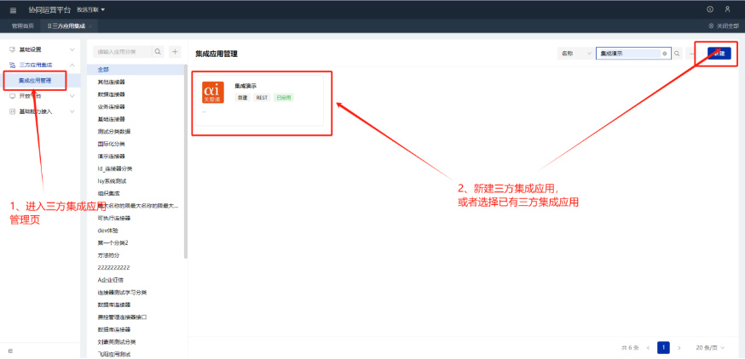745x359 pixels.
Task: Collapse the sidebar using the bottom-left icon
Action: click(10, 351)
